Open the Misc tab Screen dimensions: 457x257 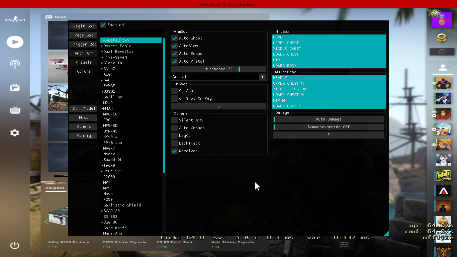(83, 117)
